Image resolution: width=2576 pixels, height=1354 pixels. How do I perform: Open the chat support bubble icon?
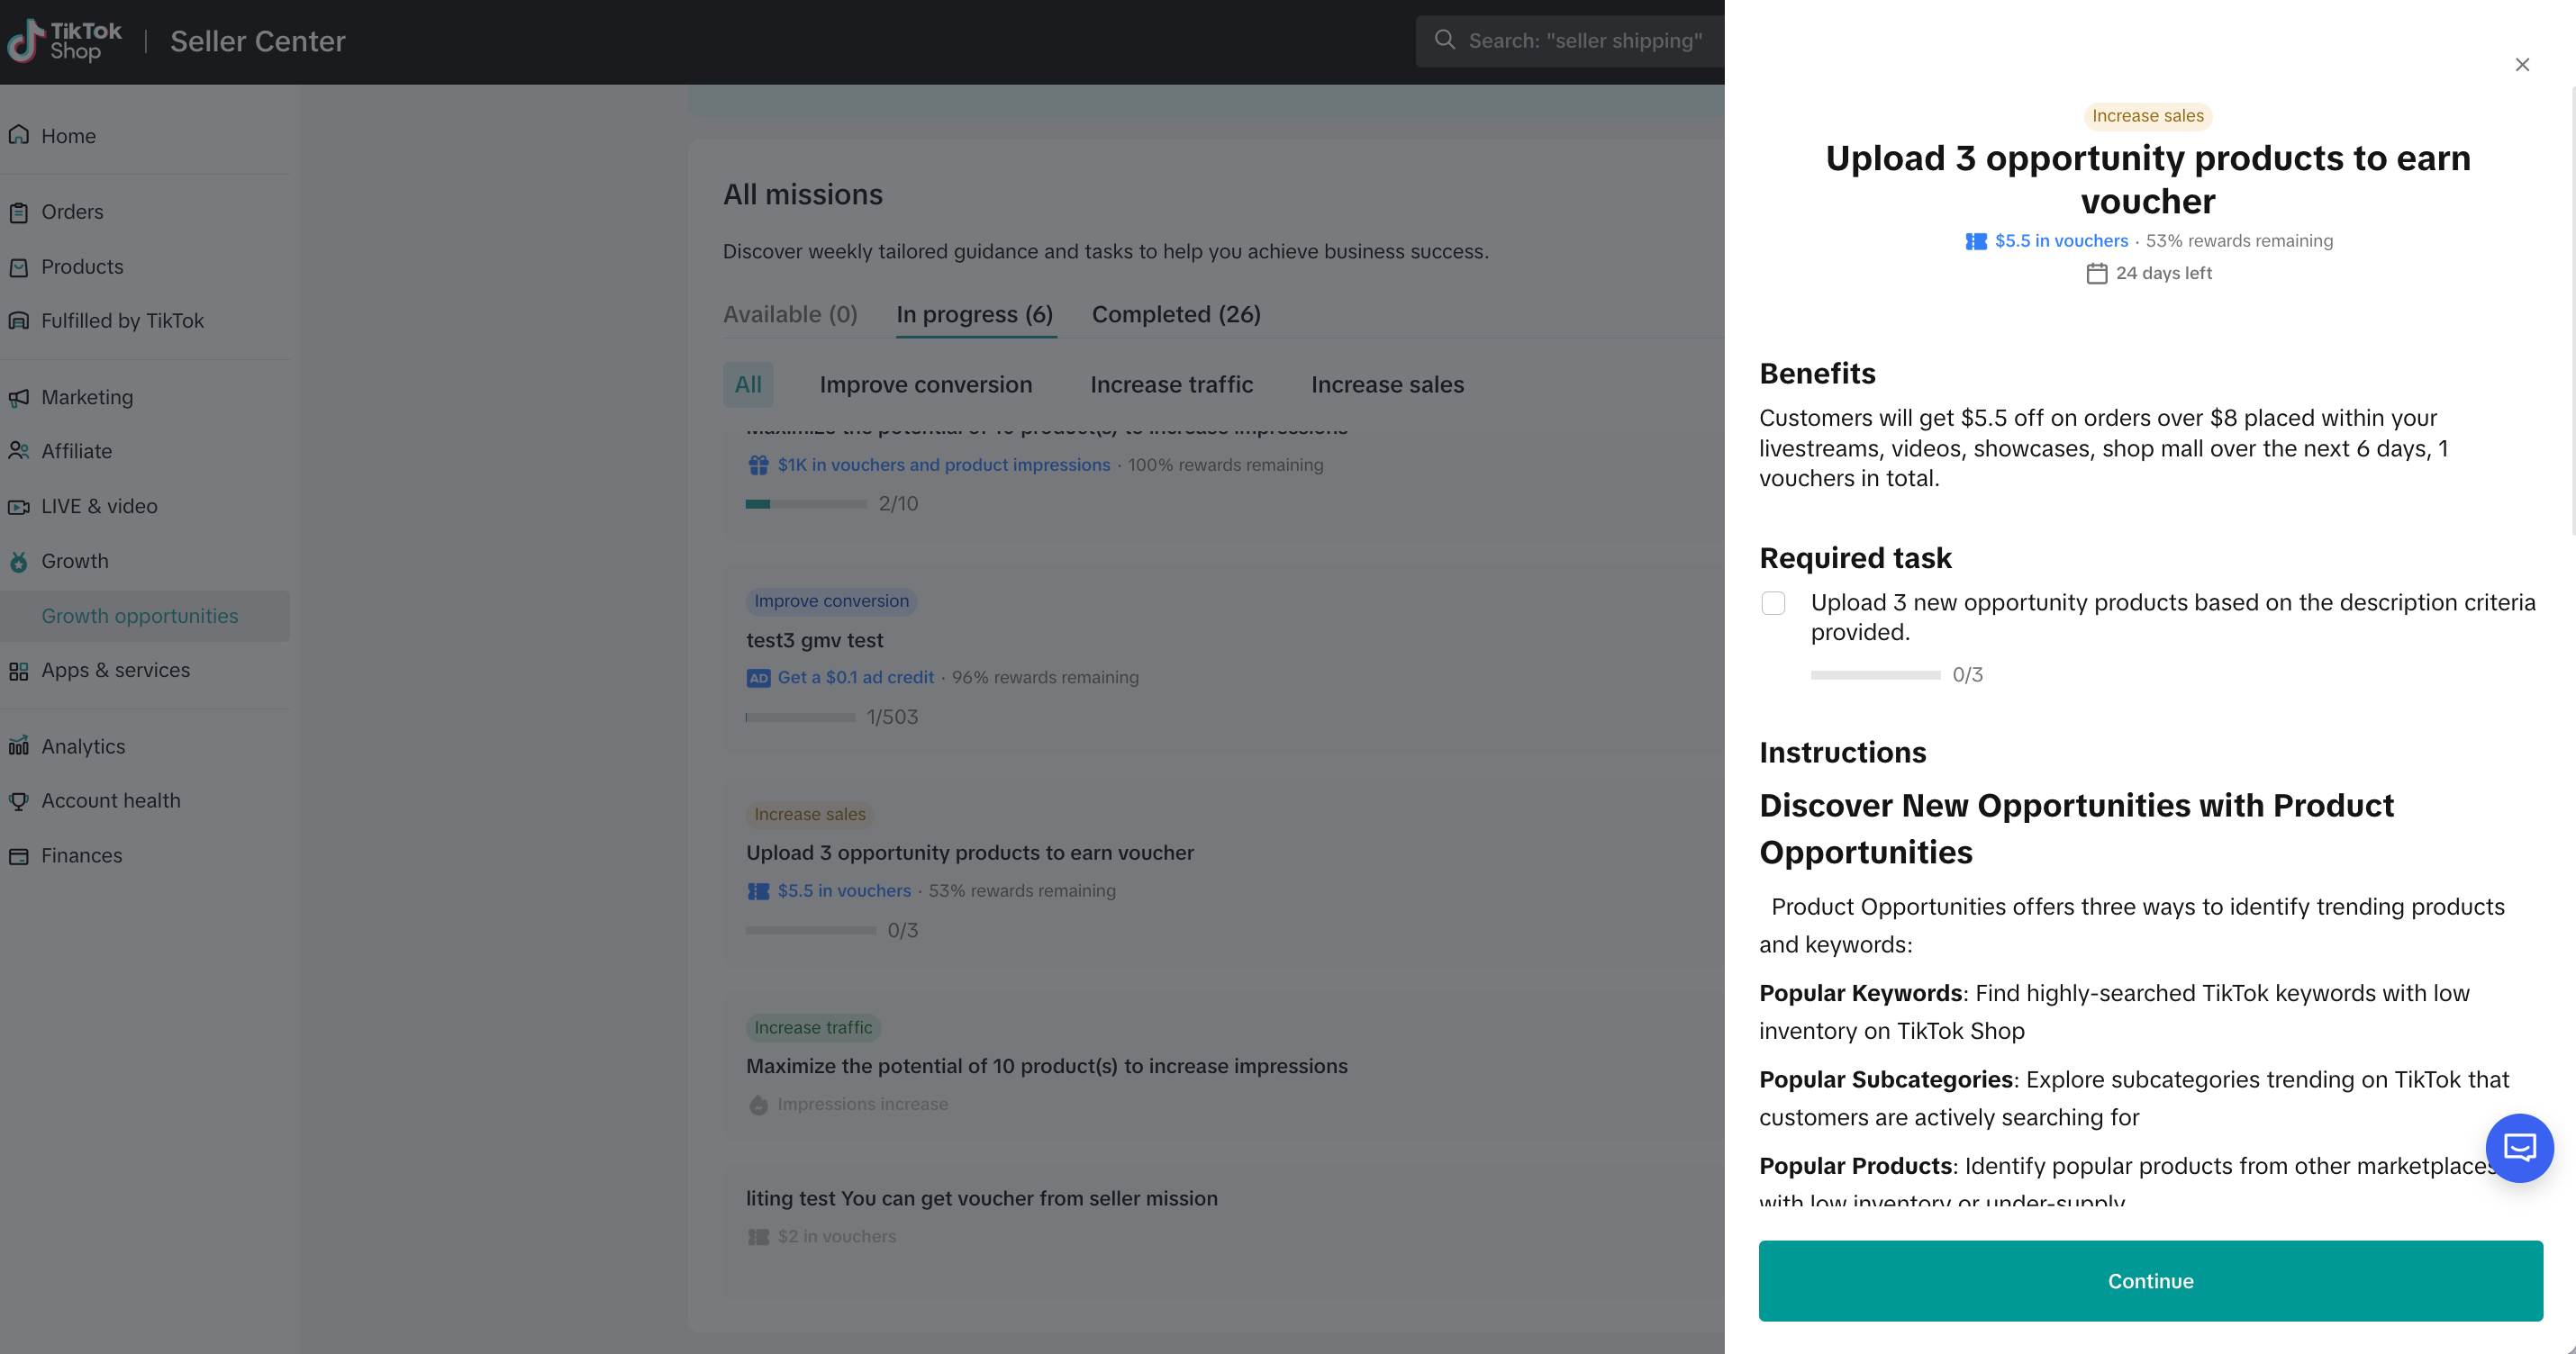(2518, 1147)
